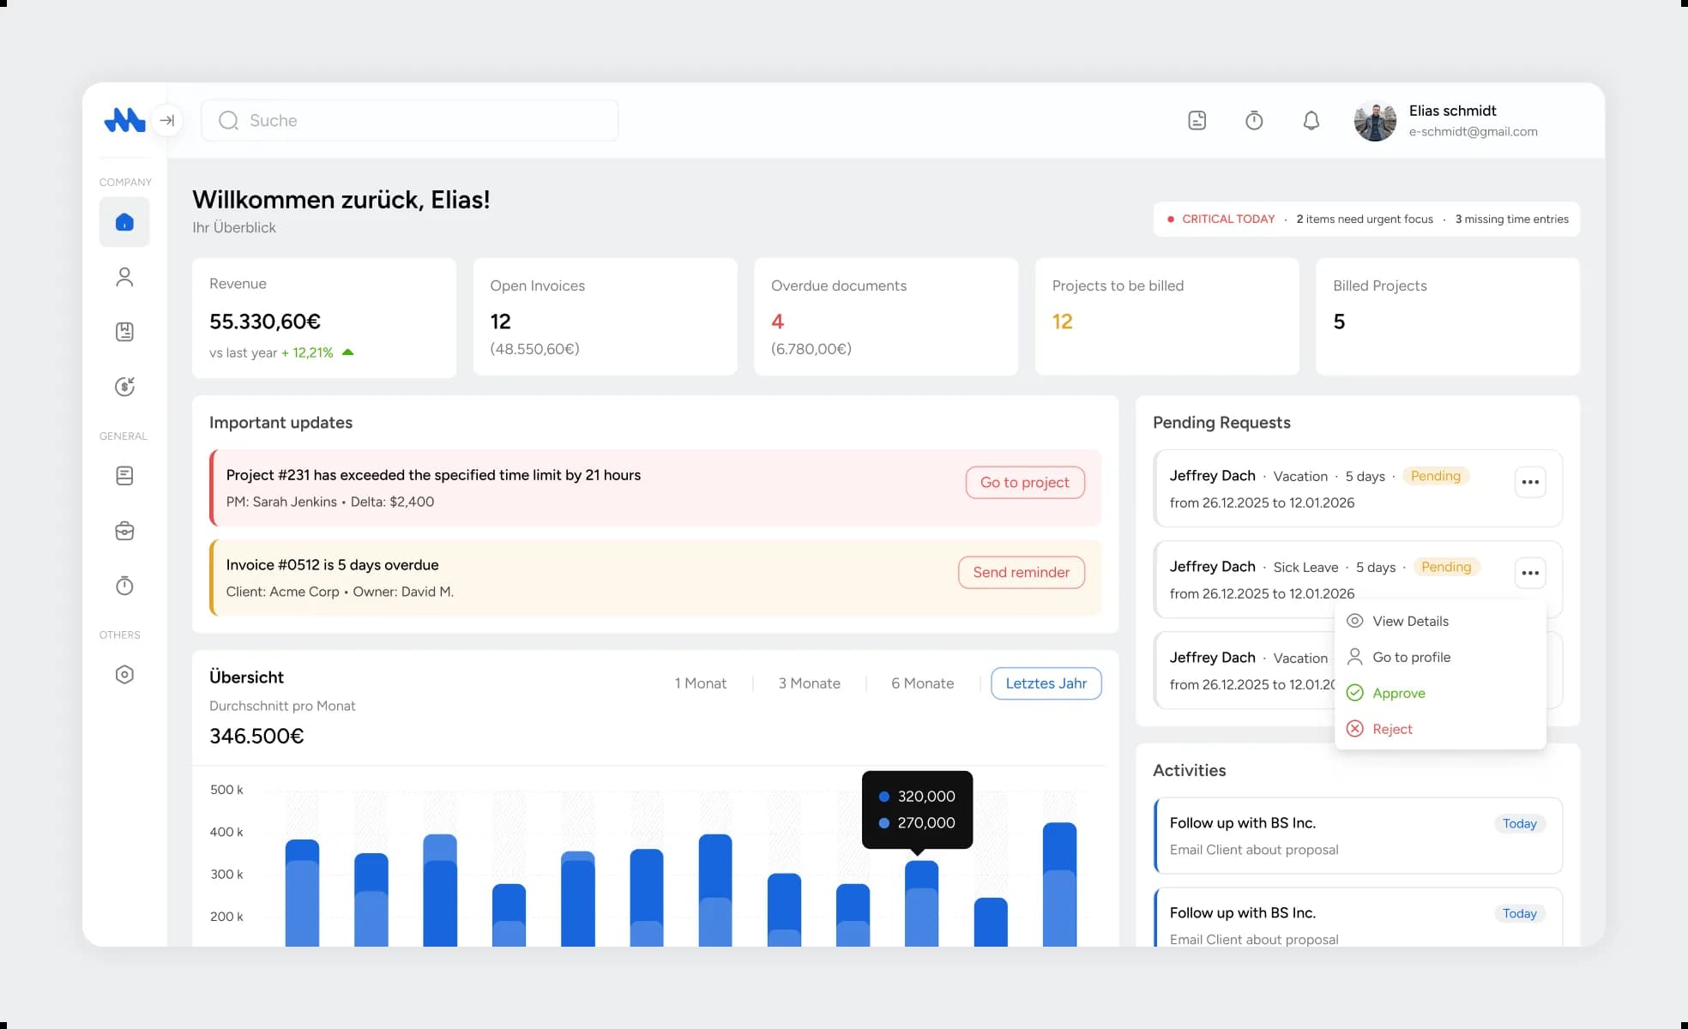Open the Home dashboard sidebar icon
1688x1029 pixels.
124,222
